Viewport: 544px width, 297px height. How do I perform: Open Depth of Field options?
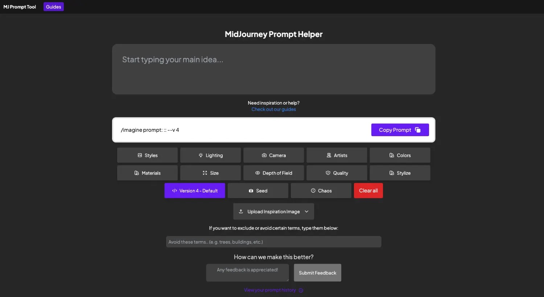click(x=273, y=173)
